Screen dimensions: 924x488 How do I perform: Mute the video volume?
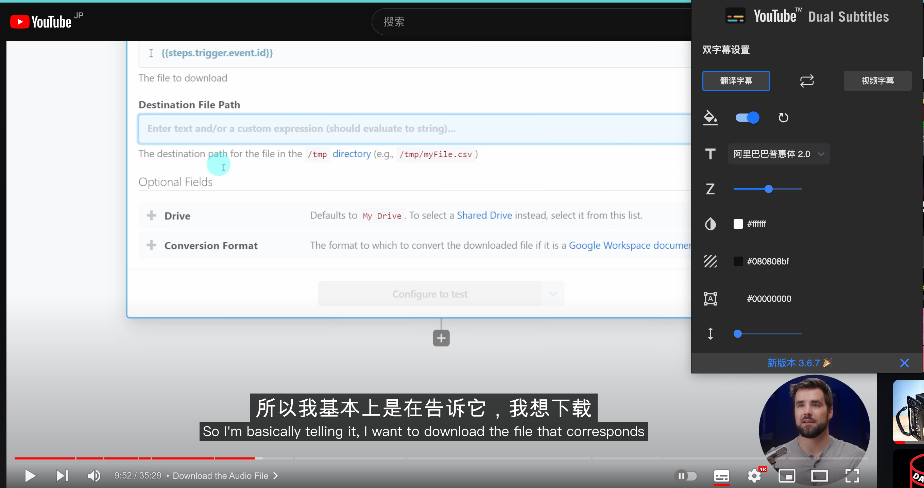click(x=94, y=475)
